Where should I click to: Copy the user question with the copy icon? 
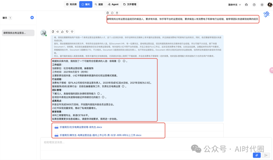[x=107, y=13]
